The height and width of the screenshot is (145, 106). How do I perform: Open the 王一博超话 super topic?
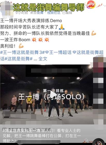(x=60, y=52)
